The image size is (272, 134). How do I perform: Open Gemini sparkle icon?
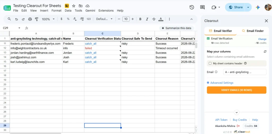(258, 7)
